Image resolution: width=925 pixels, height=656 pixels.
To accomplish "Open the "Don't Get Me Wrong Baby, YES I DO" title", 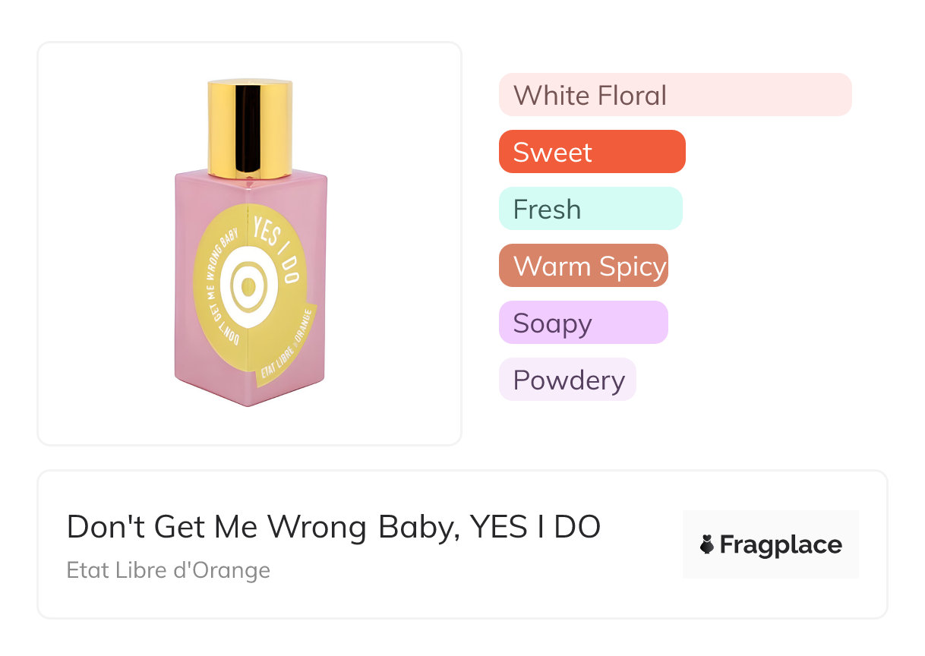I will point(333,527).
